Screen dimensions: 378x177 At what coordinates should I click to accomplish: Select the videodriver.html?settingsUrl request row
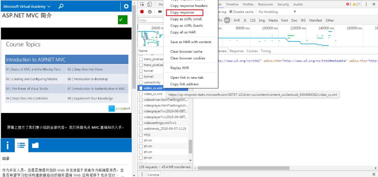162,100
